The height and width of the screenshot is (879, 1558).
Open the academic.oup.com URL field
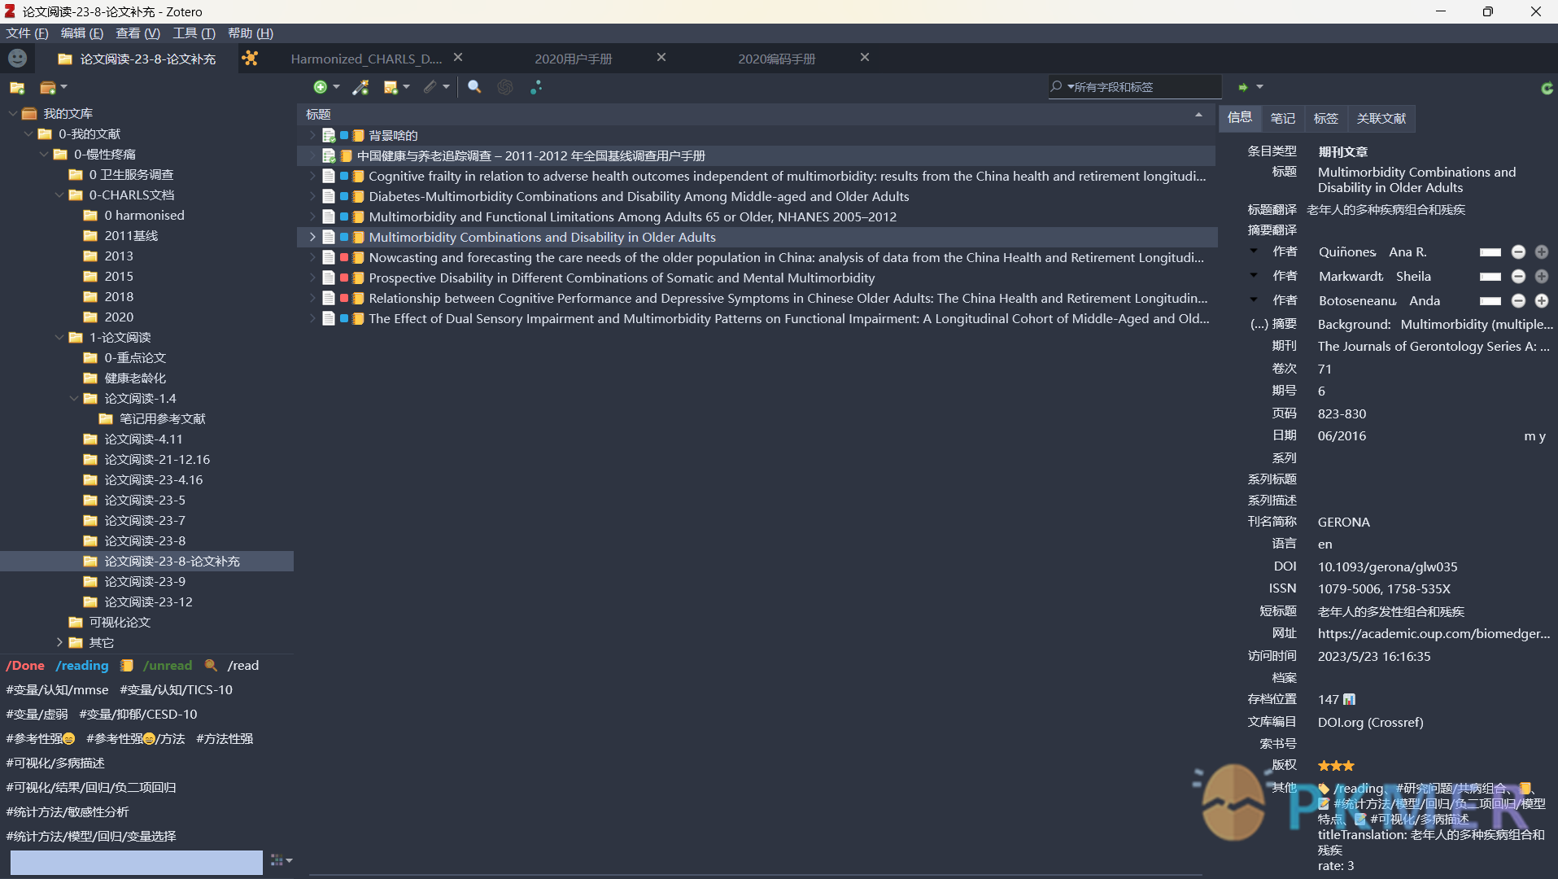click(1434, 633)
